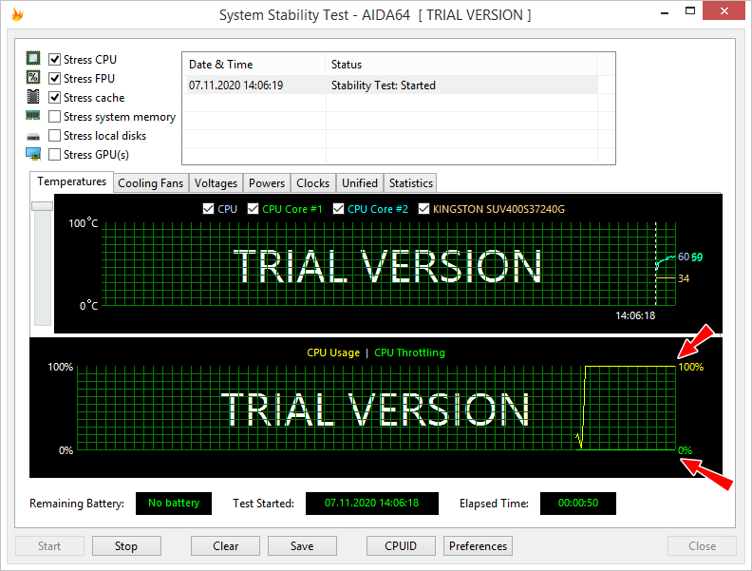Uncheck the Stress FPU checkbox

tap(55, 78)
